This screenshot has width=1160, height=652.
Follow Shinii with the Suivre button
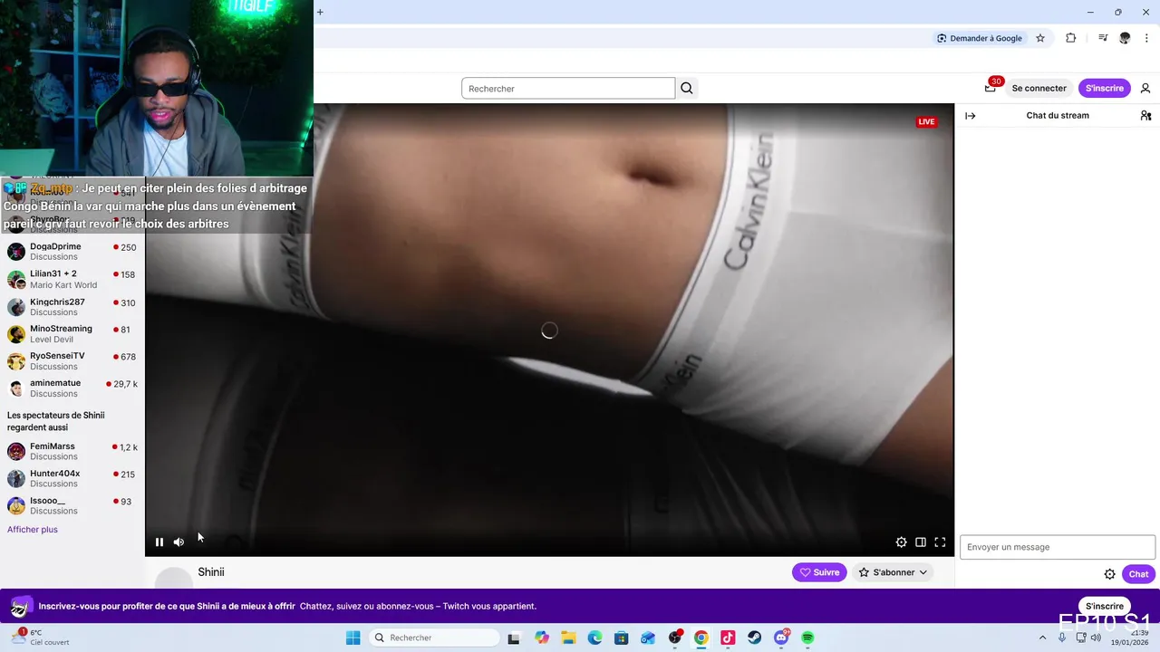click(x=819, y=572)
